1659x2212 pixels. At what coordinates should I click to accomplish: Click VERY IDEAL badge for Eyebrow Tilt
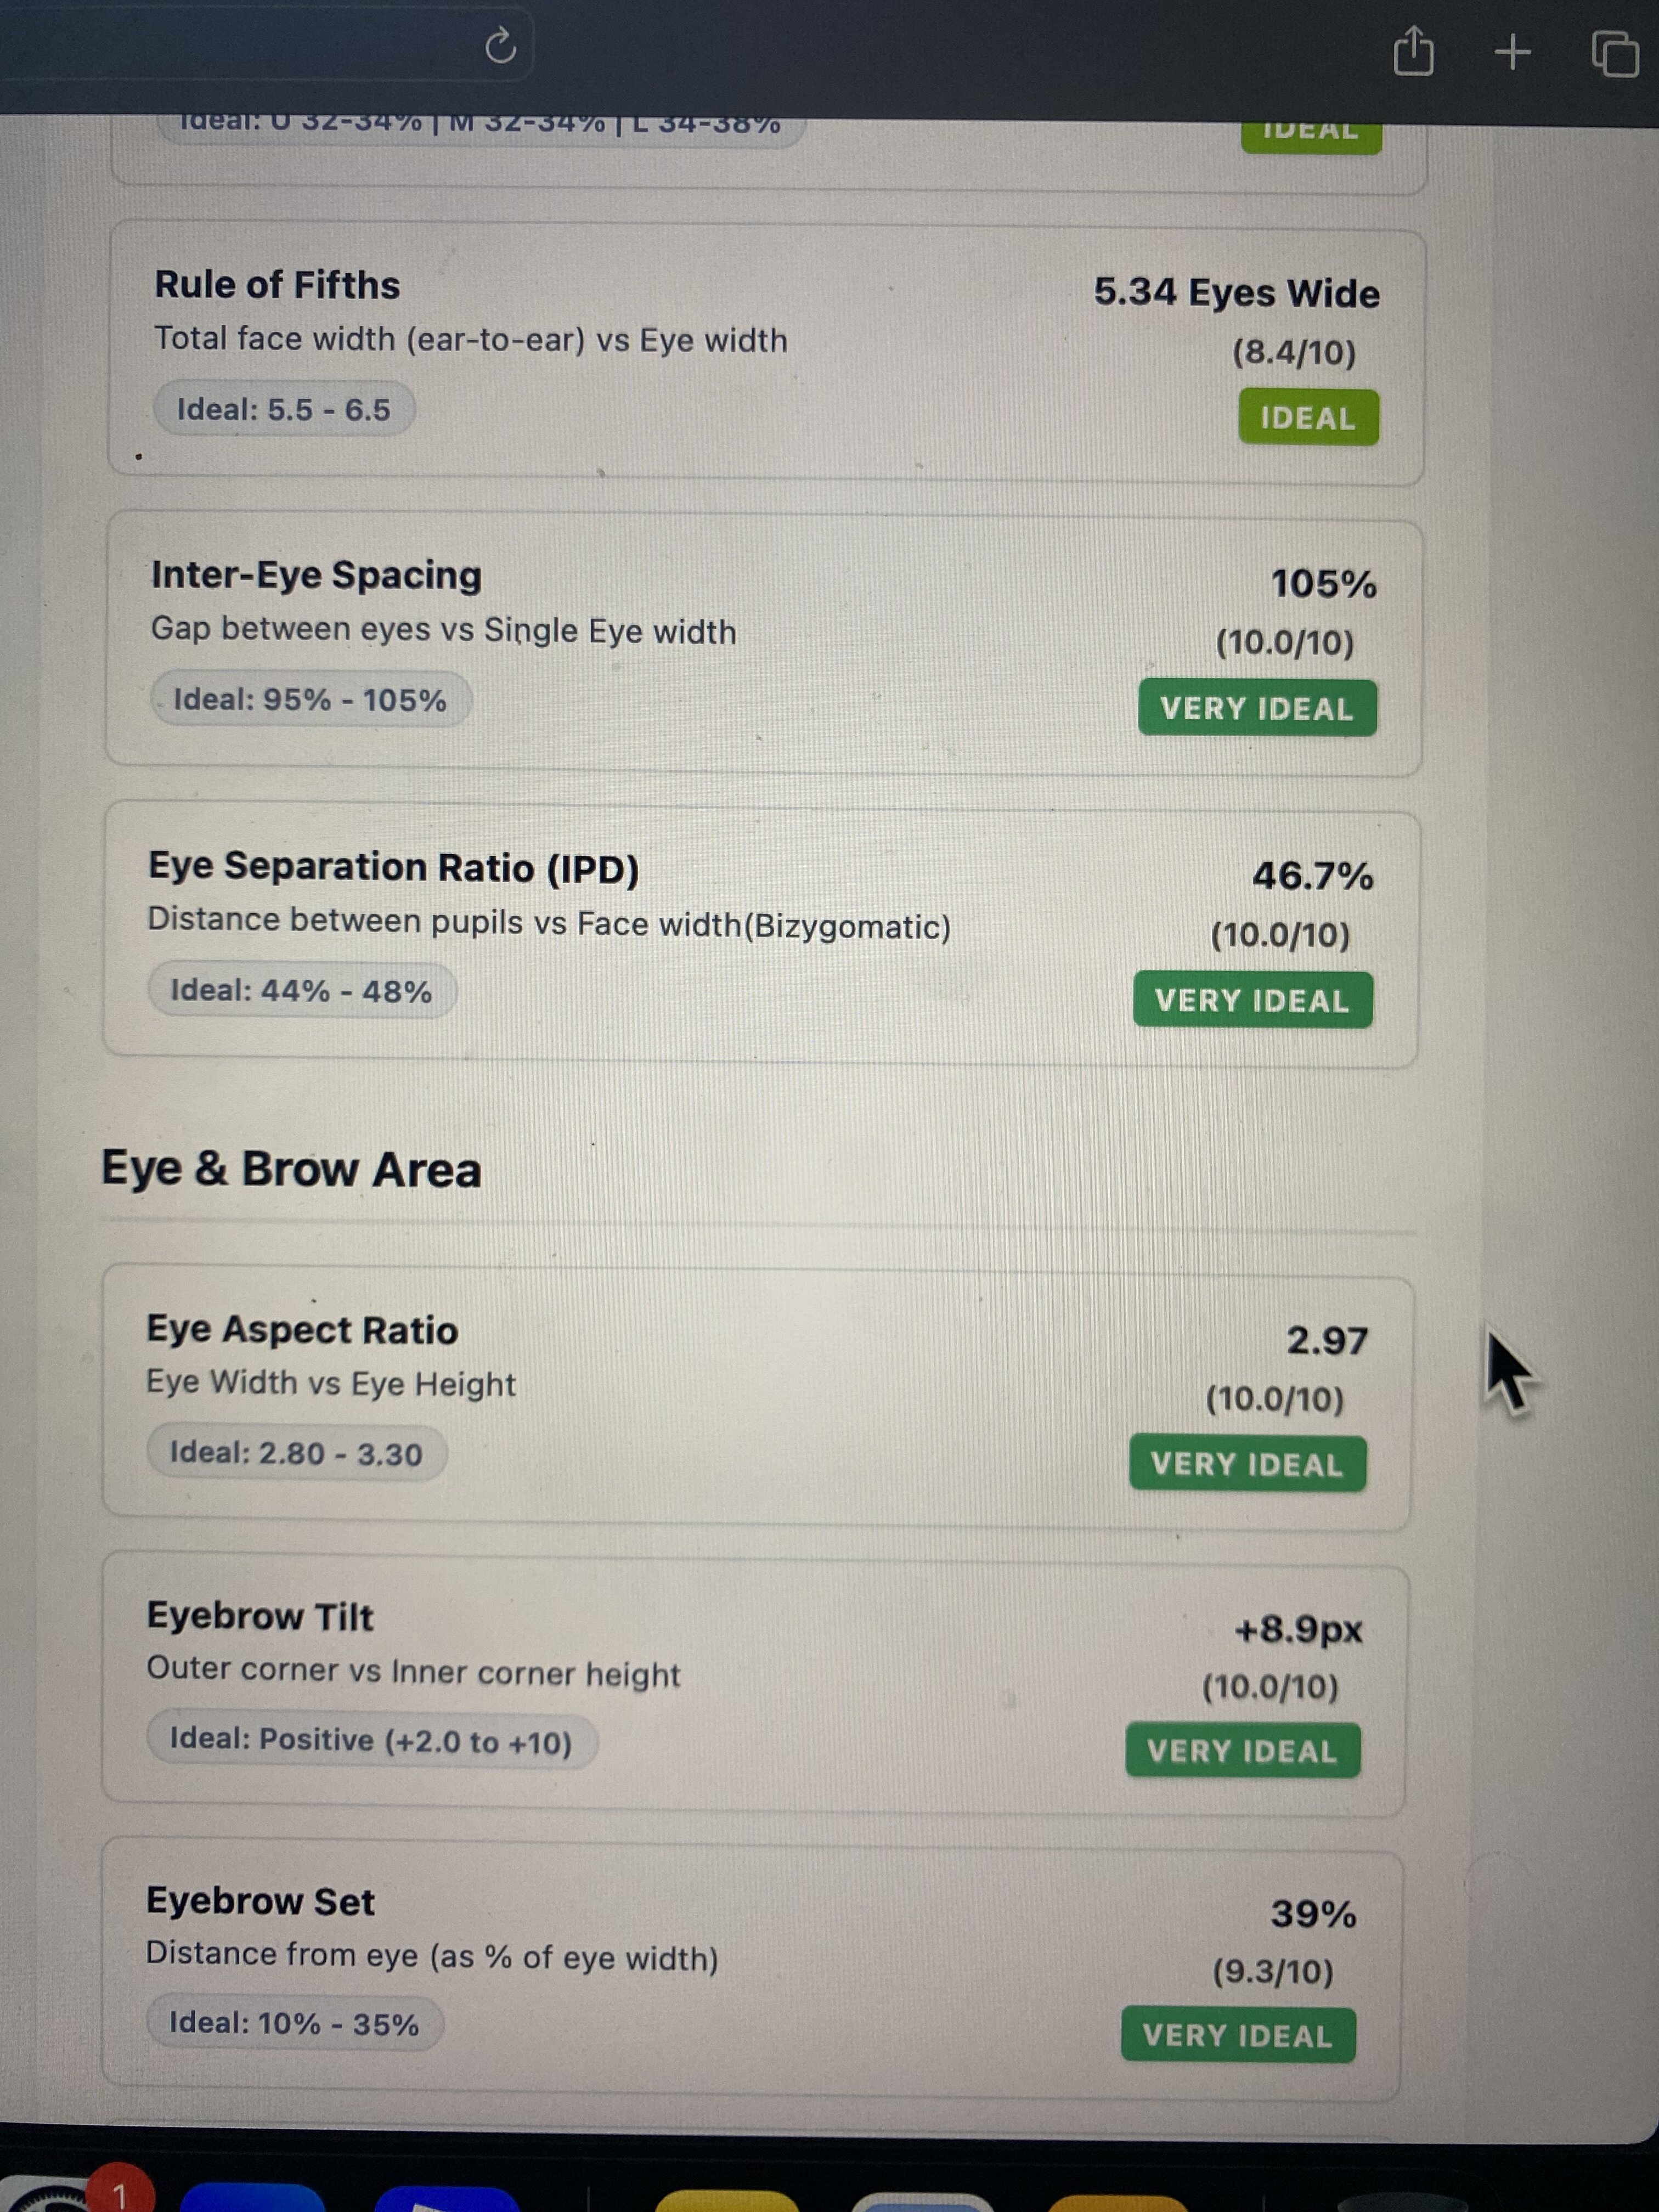tap(1242, 1751)
